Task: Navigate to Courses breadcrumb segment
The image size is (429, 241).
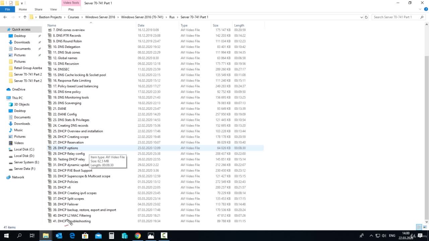Action: [73, 17]
